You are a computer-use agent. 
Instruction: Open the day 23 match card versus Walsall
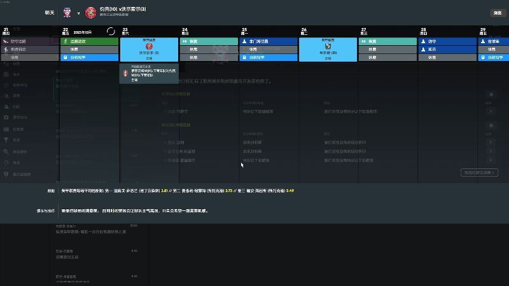click(149, 50)
